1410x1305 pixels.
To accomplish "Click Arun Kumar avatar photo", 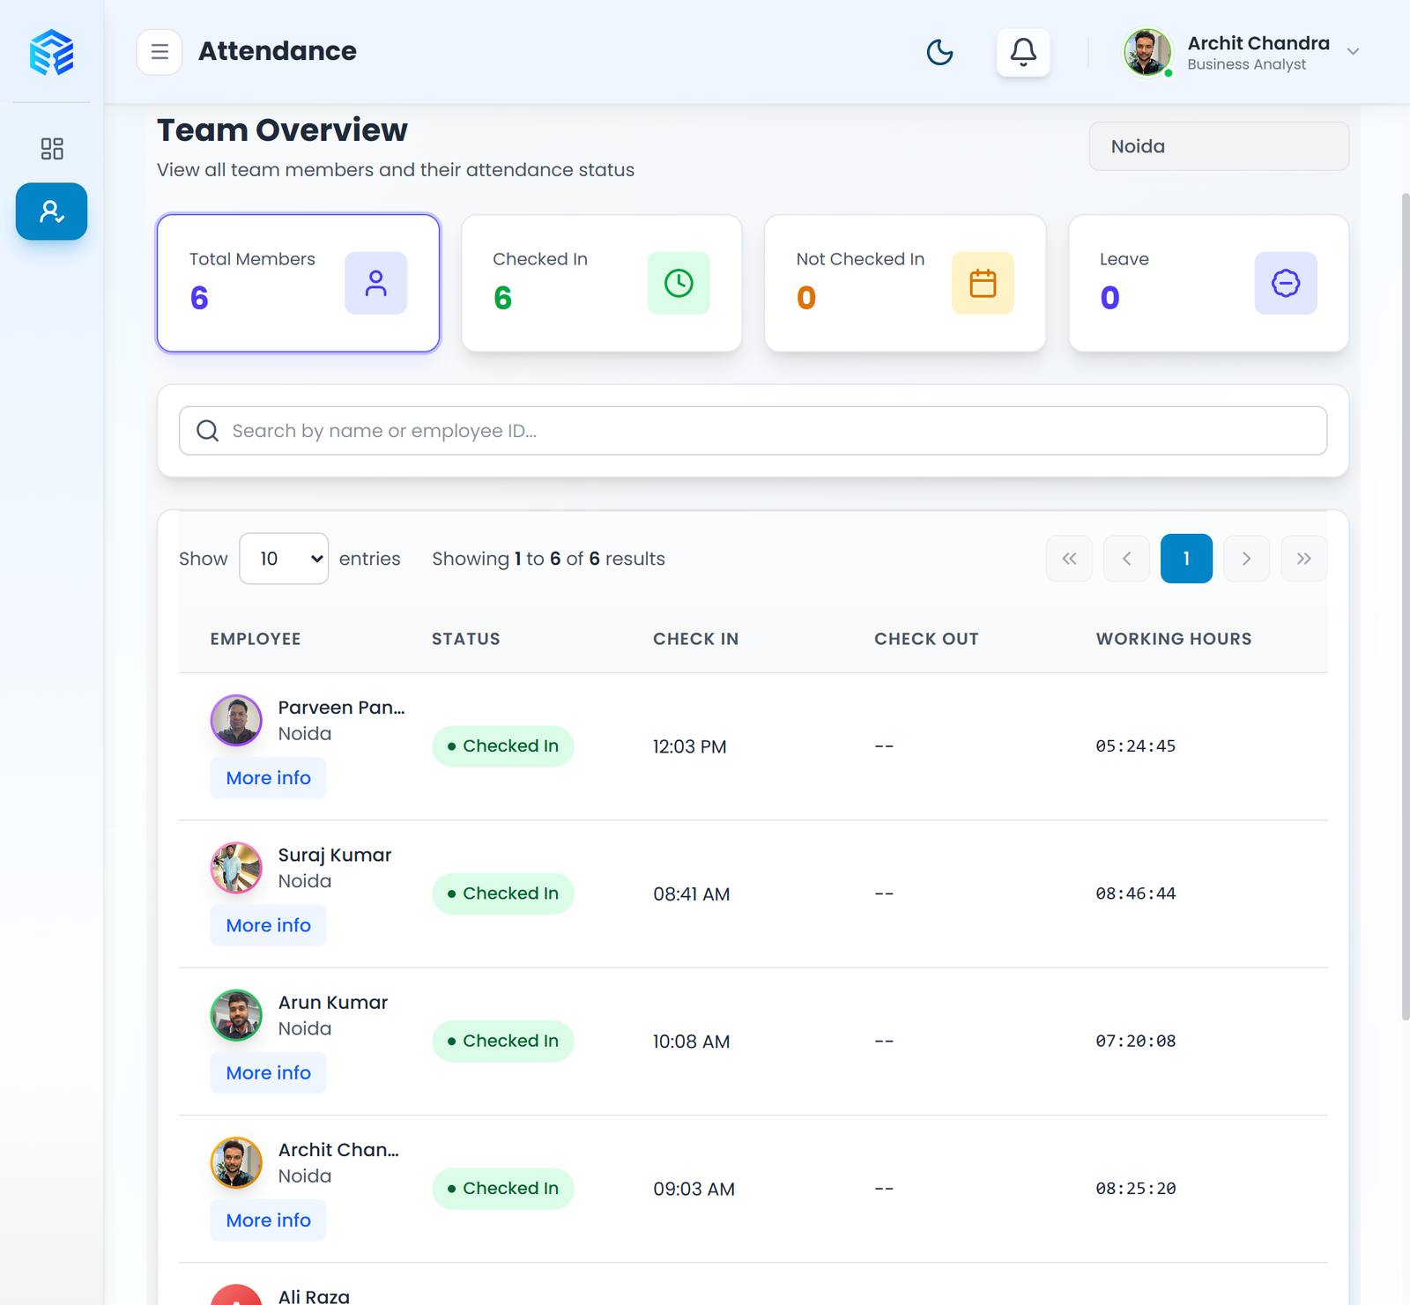I will click(236, 1015).
